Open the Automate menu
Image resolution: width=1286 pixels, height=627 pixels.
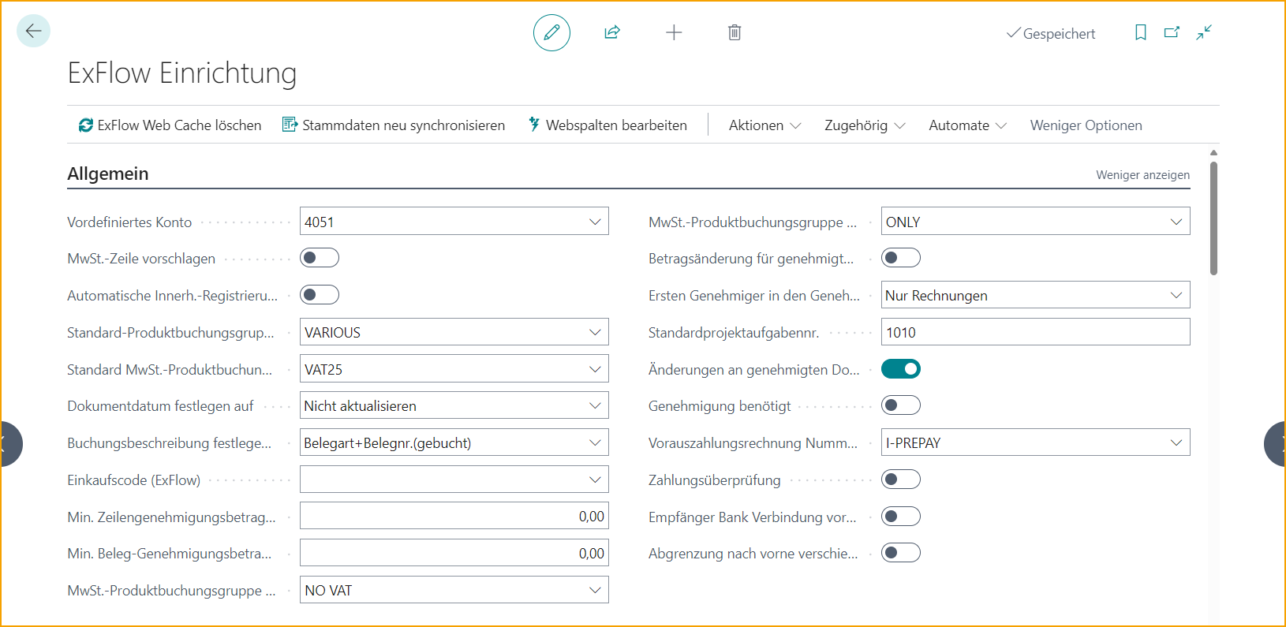coord(967,125)
